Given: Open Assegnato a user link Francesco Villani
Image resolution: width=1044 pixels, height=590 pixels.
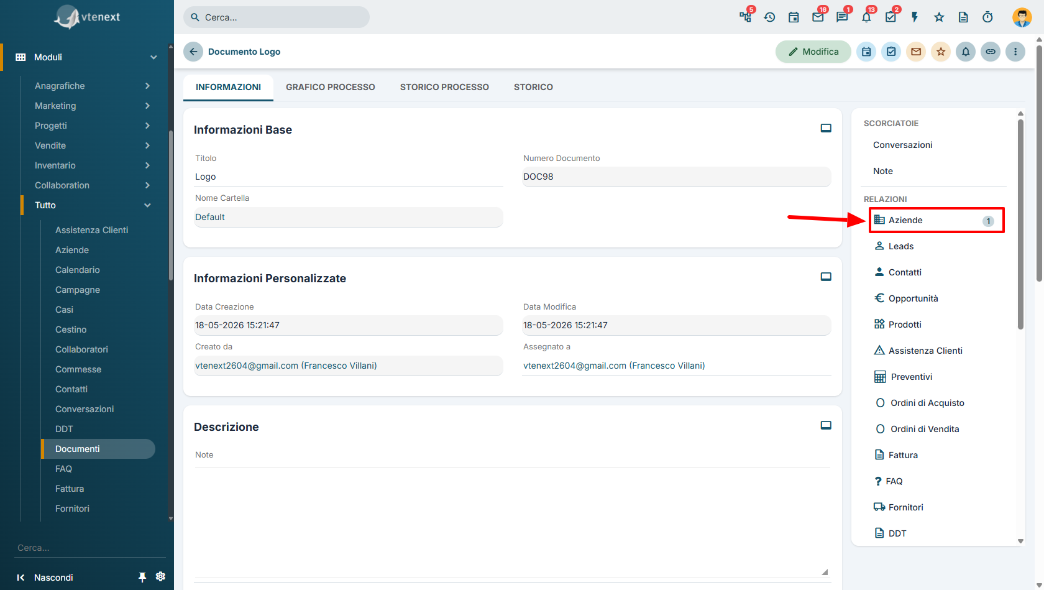Looking at the screenshot, I should 614,366.
